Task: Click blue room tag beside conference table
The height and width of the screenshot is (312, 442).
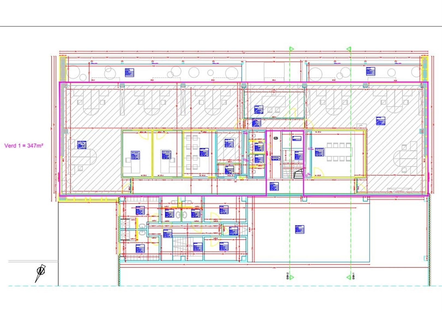Action: click(x=319, y=152)
